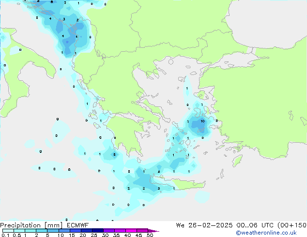Click the 10 precipitation value on the map

point(202,121)
